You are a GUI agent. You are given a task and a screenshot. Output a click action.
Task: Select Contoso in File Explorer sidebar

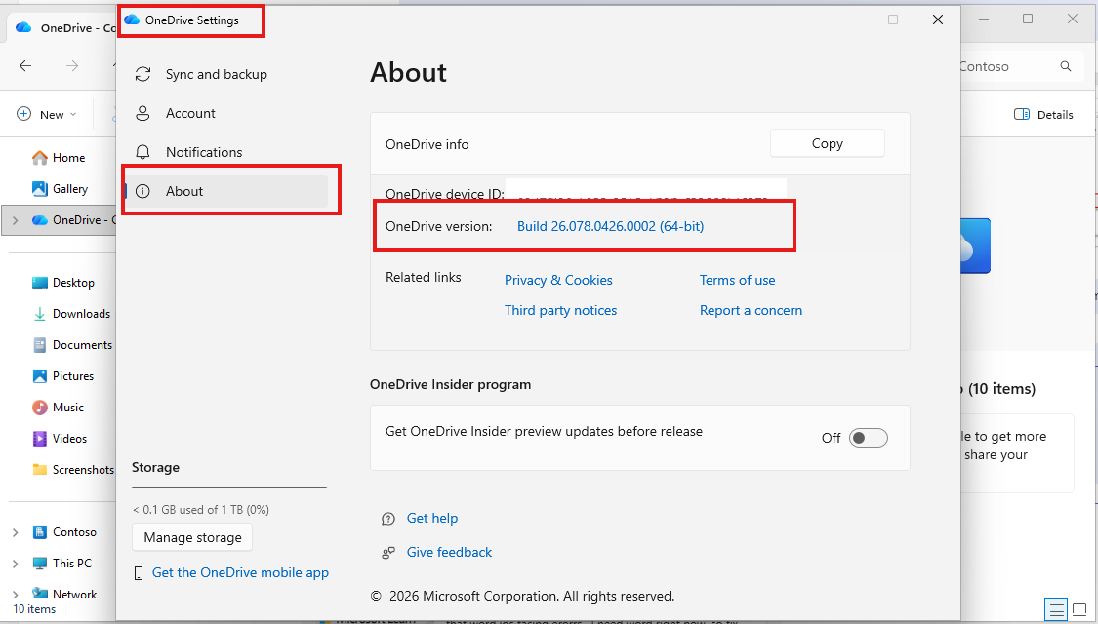coord(74,532)
